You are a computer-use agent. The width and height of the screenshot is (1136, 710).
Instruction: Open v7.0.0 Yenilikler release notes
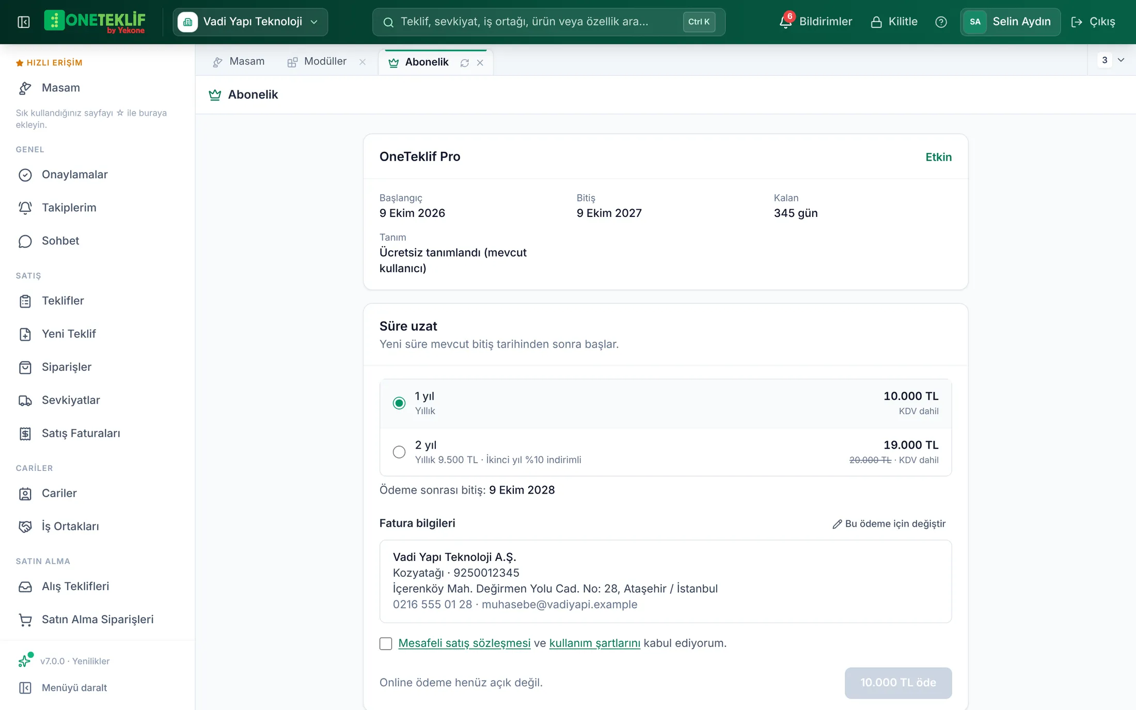click(75, 661)
